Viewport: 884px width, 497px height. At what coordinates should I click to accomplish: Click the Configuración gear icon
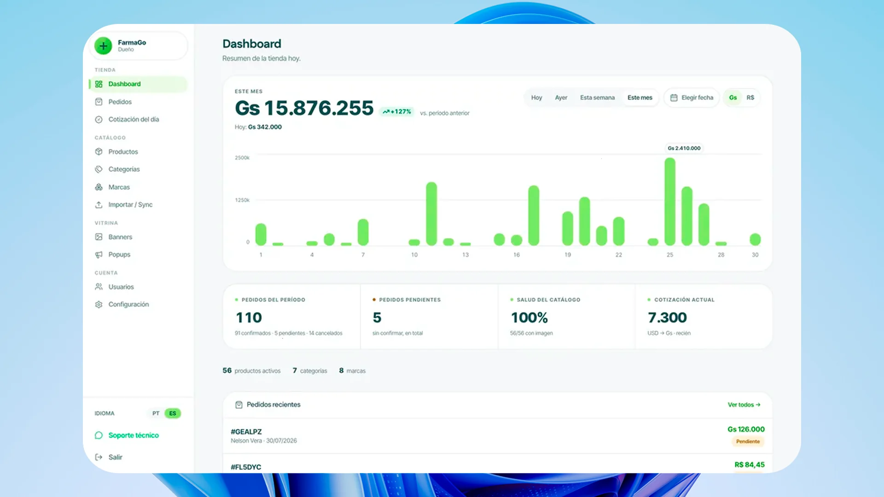tap(99, 304)
